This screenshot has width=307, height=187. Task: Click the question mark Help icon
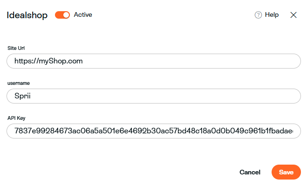pyautogui.click(x=258, y=15)
